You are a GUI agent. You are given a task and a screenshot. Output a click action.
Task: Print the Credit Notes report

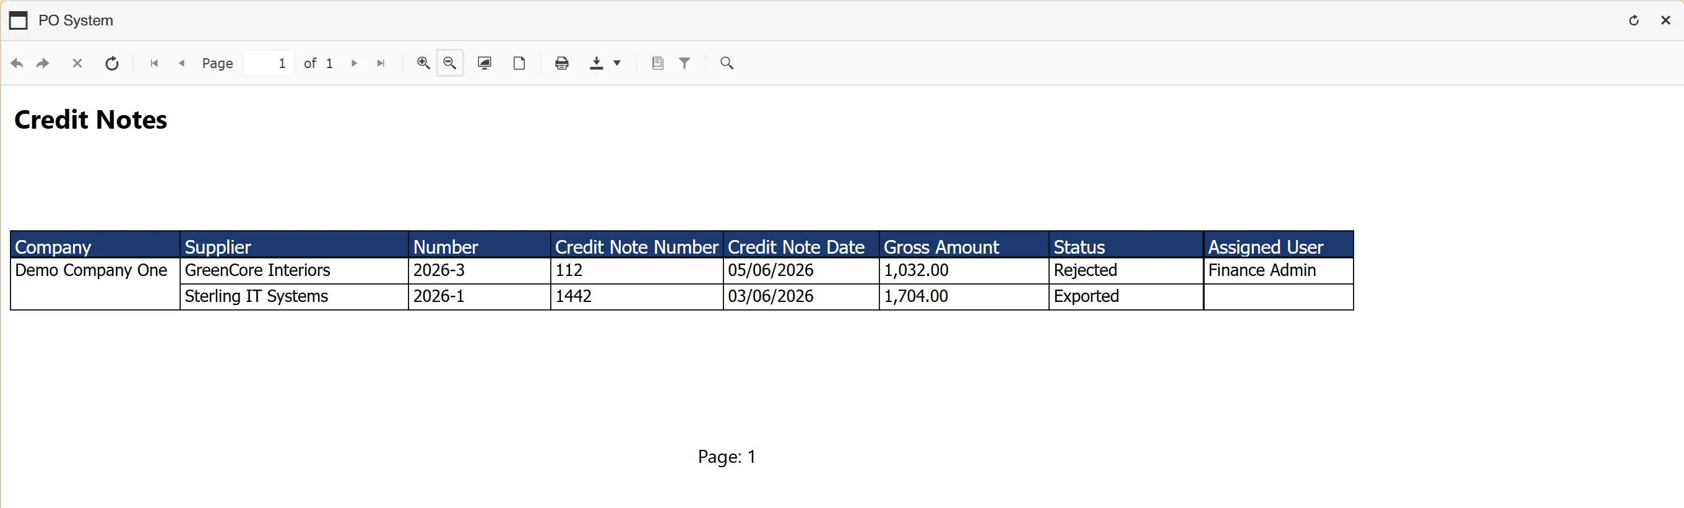(561, 62)
